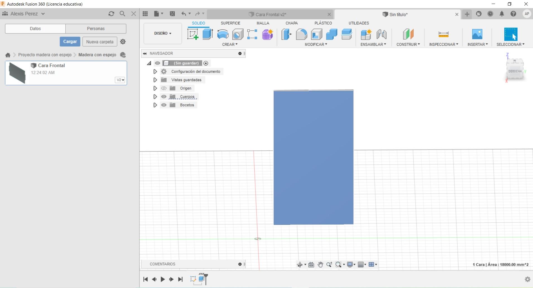Pick the Offset Face tool
The image size is (533, 288).
[x=347, y=34]
